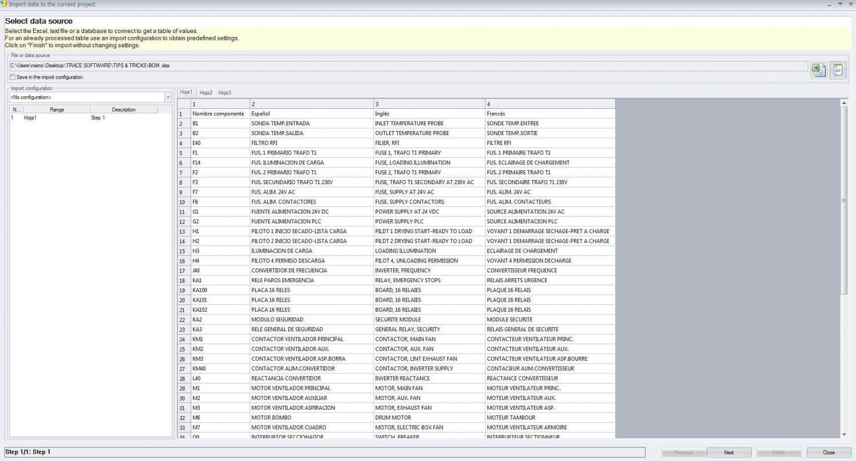This screenshot has height=461, width=856.
Task: Click the Inglés header cell
Action: tap(429, 113)
